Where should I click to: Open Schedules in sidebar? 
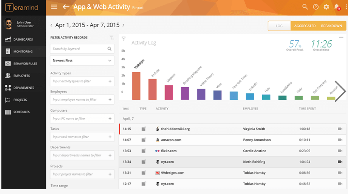click(x=23, y=112)
